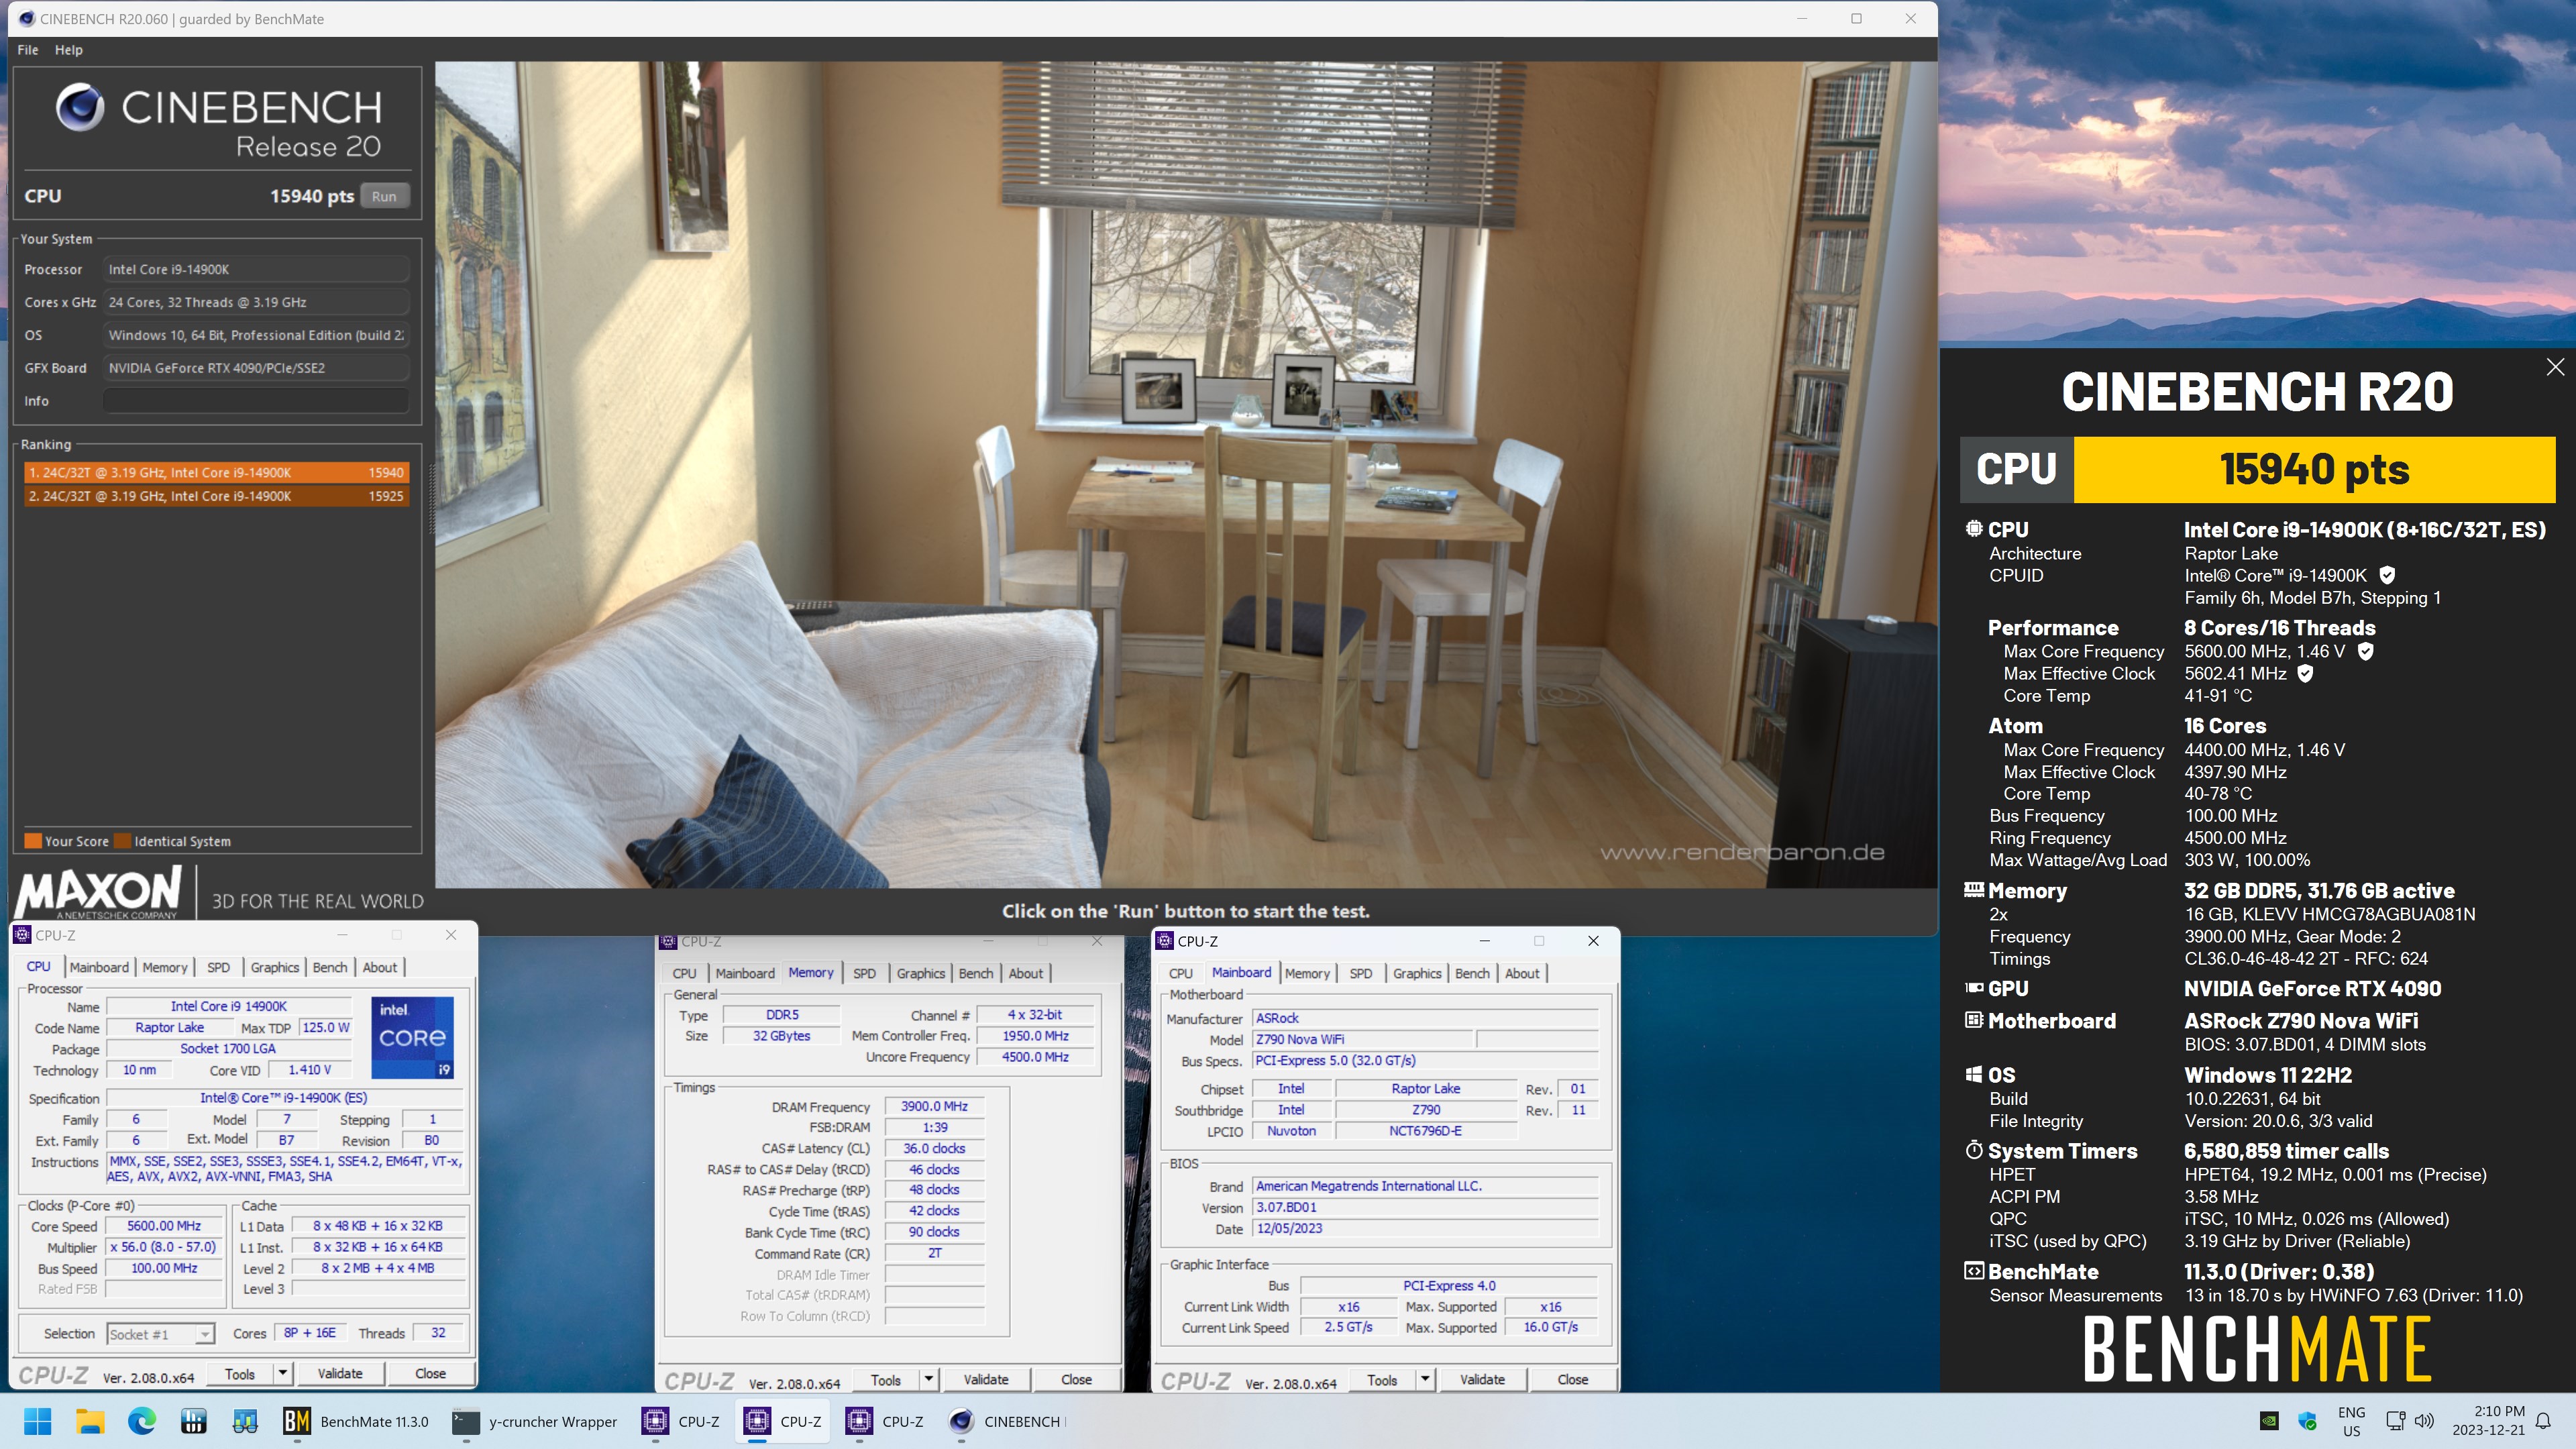This screenshot has height=1449, width=2576.
Task: Click the Info text field in Cinebench Your System
Action: tap(256, 401)
